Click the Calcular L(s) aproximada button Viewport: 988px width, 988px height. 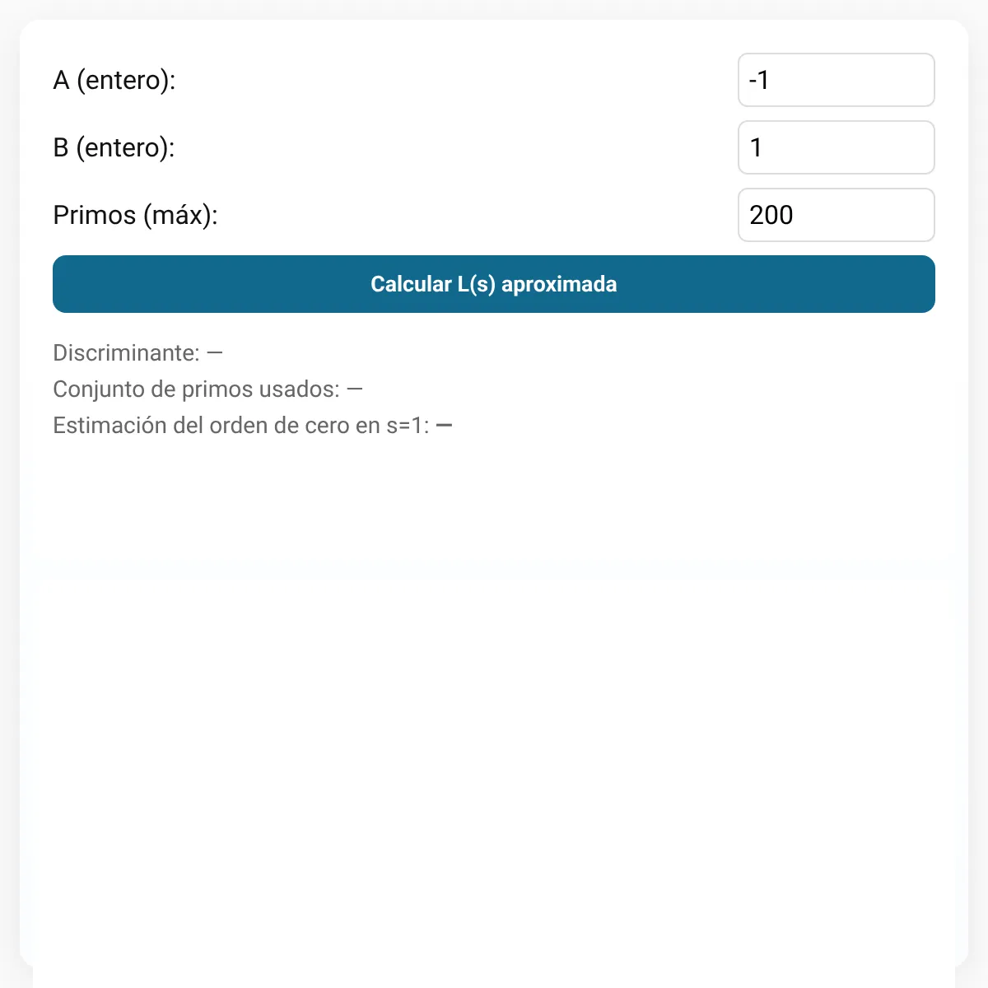click(494, 284)
